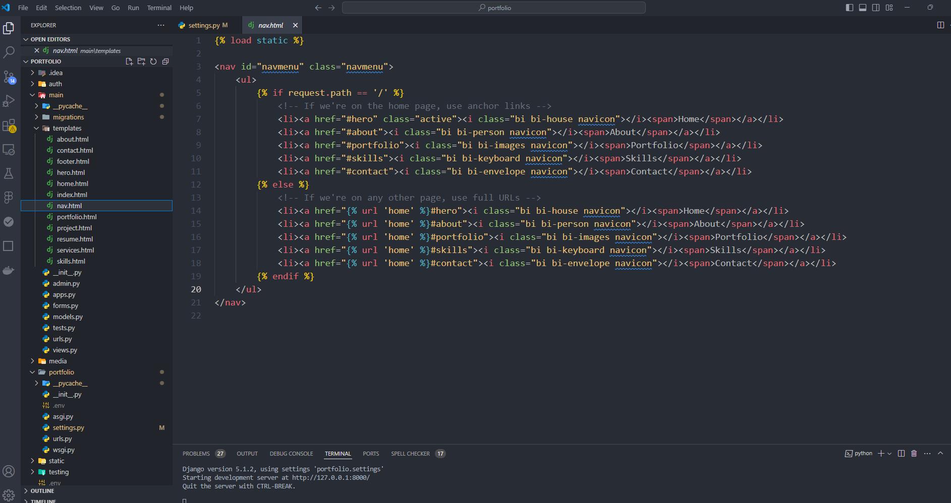The width and height of the screenshot is (951, 503).
Task: Open views.py in main folder
Action: tap(65, 350)
